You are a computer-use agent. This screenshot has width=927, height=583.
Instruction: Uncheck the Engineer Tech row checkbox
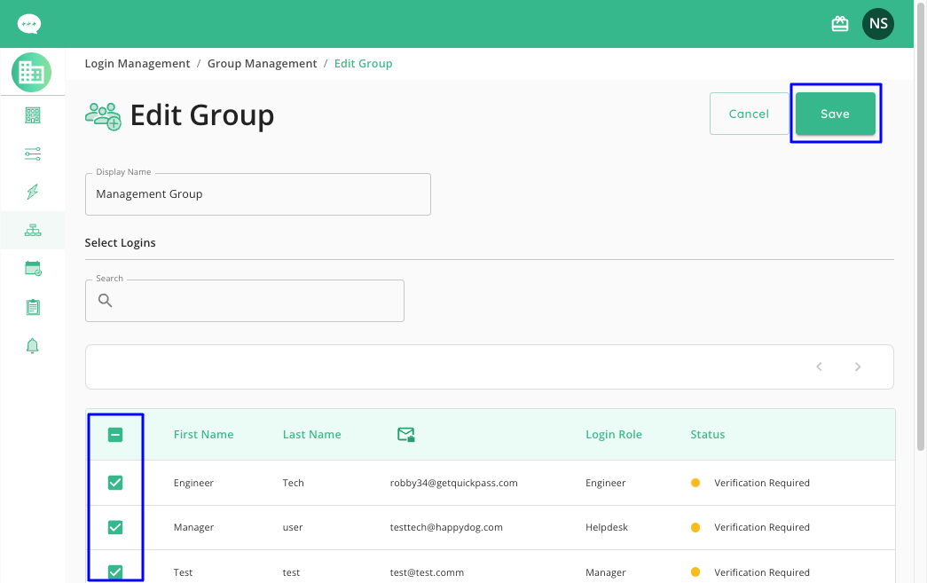click(x=115, y=482)
